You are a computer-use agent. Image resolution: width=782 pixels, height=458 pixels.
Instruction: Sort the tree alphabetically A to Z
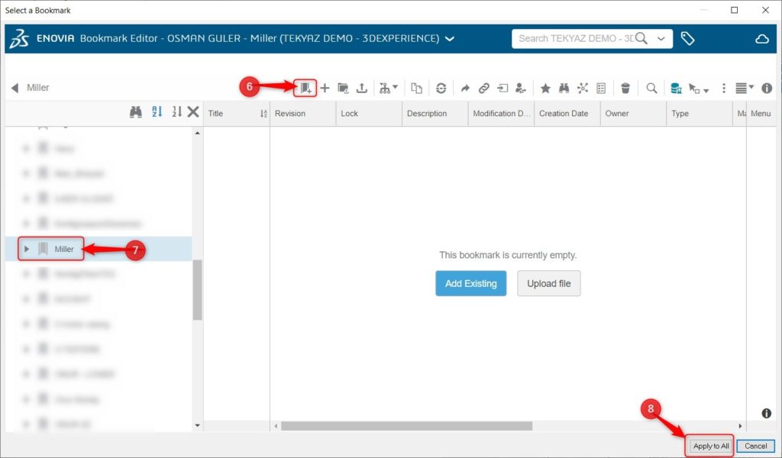[157, 111]
